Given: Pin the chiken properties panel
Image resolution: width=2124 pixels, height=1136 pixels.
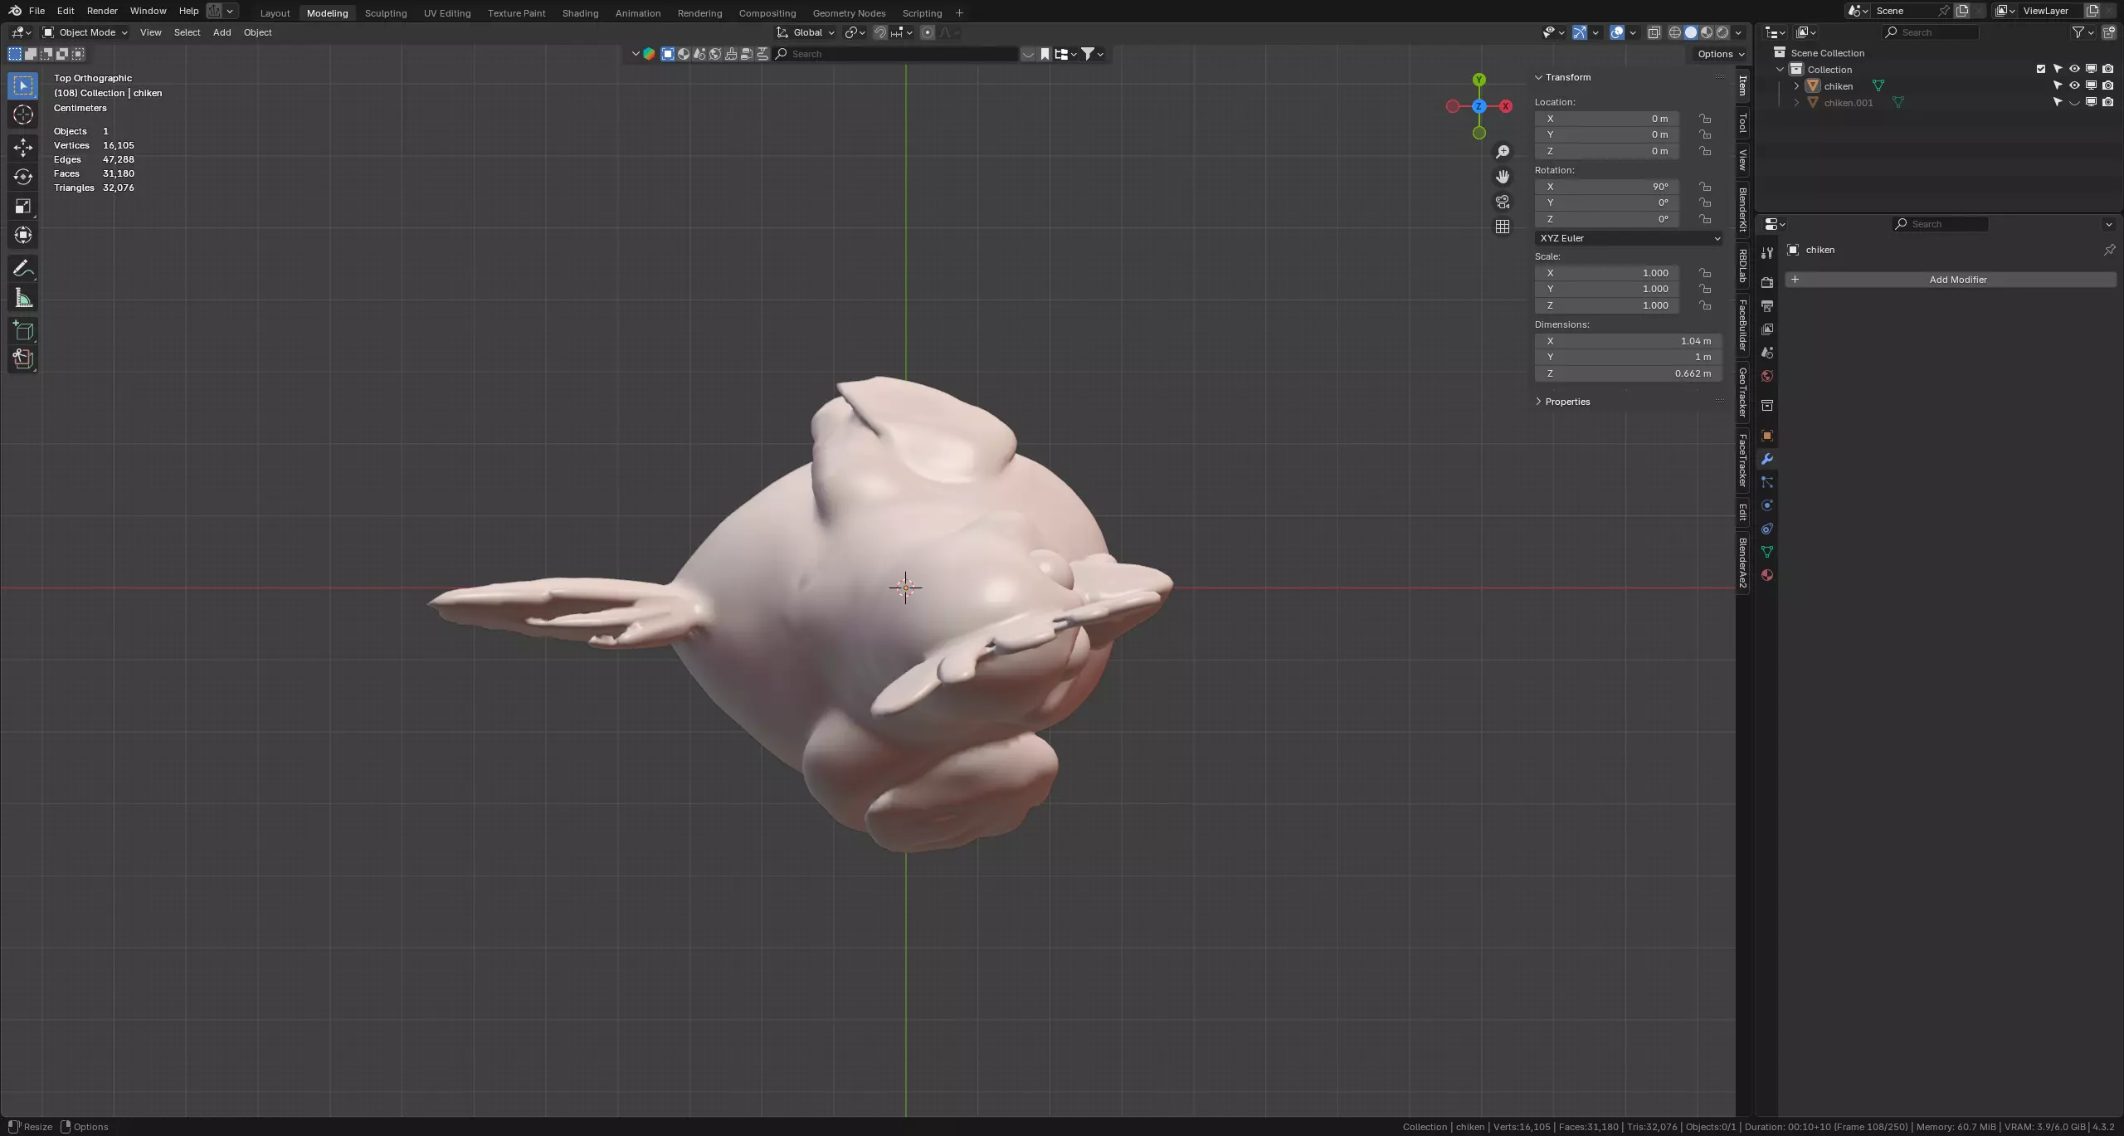Looking at the screenshot, I should (x=2109, y=250).
